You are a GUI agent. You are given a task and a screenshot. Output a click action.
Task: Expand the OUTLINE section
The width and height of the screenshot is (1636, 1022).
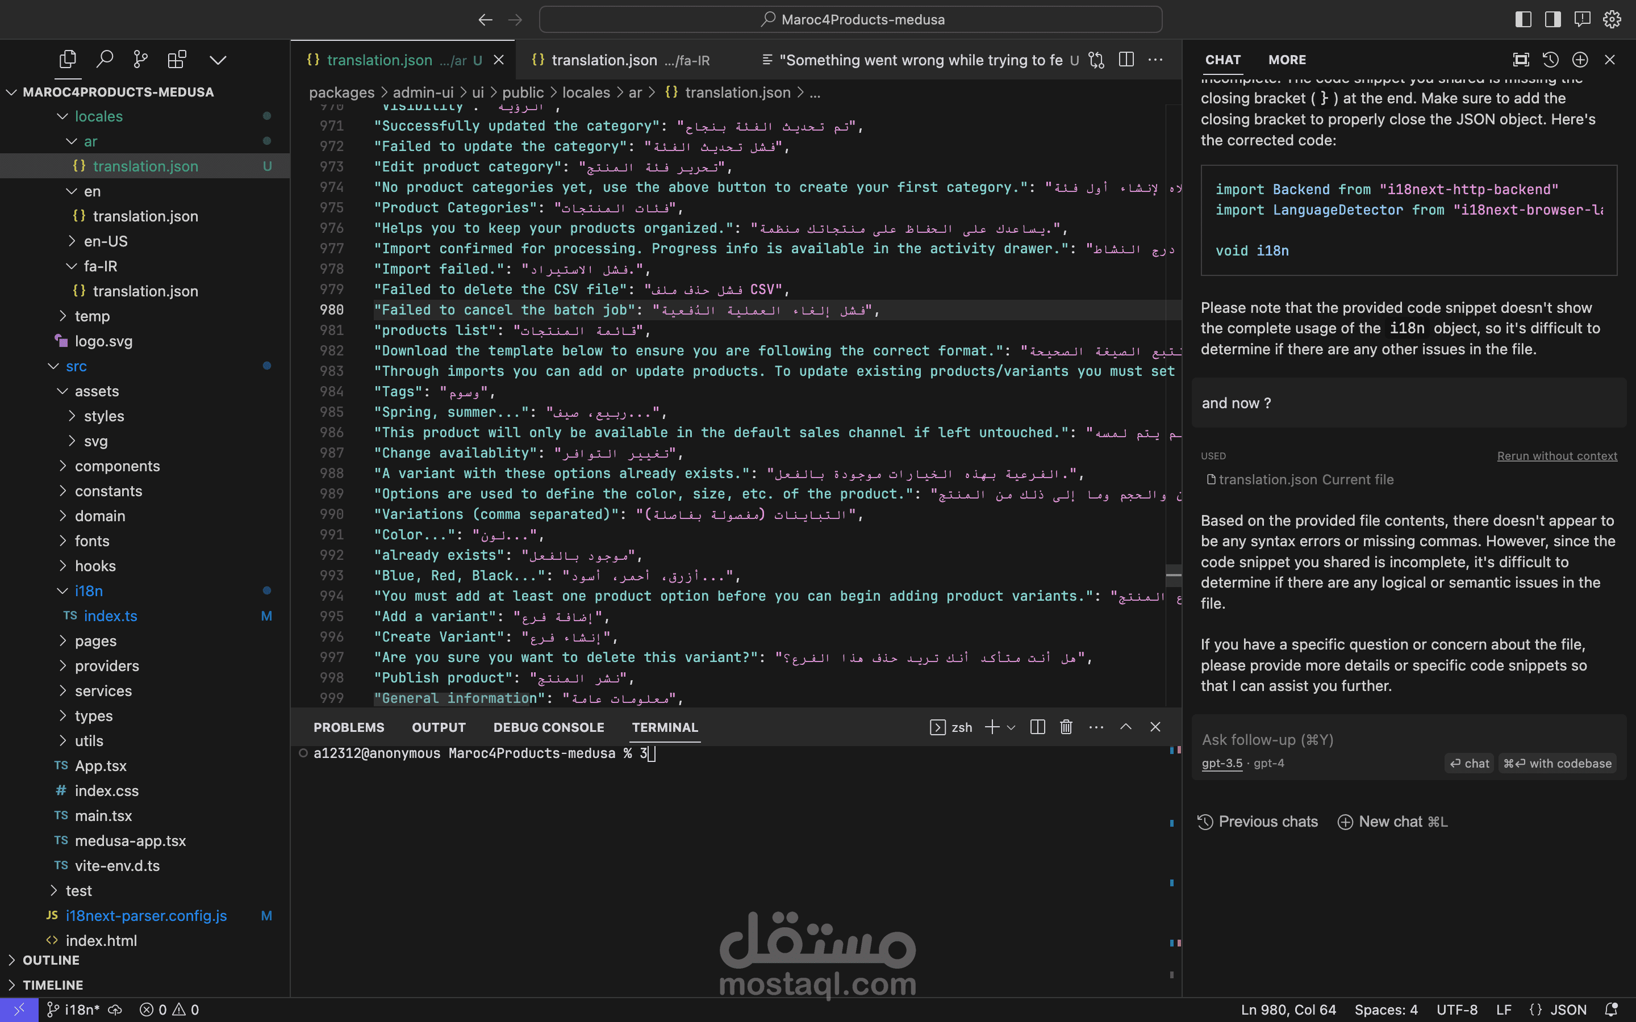145,960
